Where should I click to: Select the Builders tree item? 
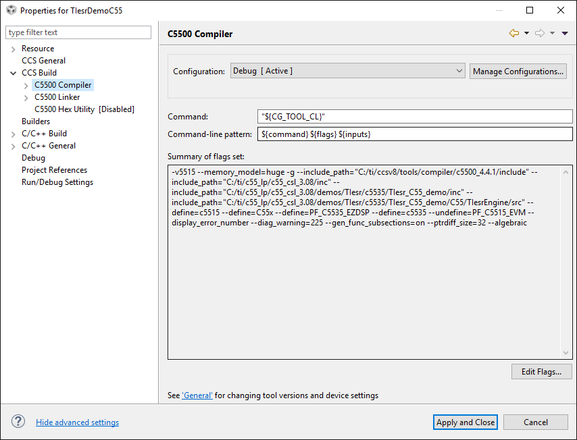pos(36,121)
